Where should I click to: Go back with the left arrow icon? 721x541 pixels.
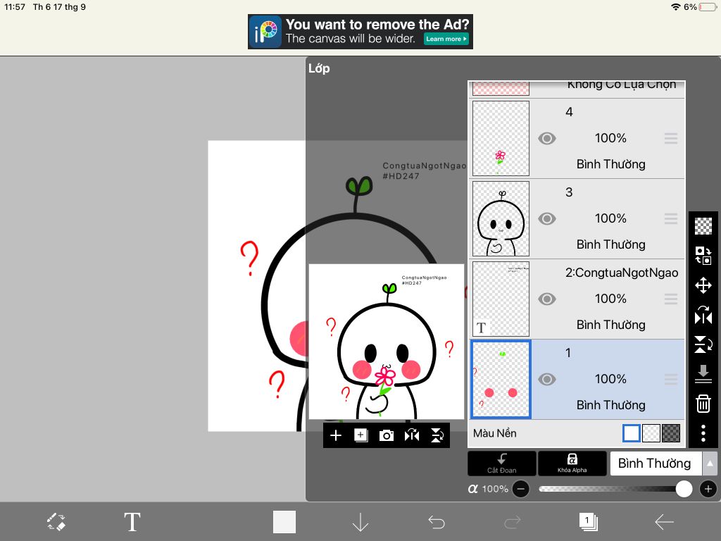pos(664,522)
